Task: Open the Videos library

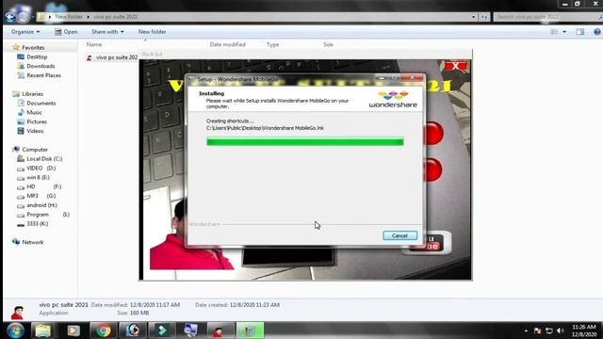Action: [x=35, y=131]
